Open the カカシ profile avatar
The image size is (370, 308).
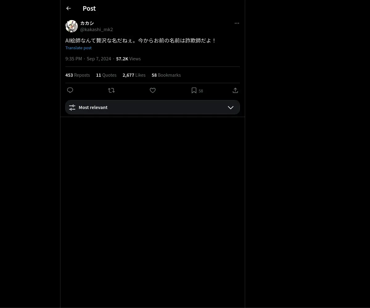(72, 26)
